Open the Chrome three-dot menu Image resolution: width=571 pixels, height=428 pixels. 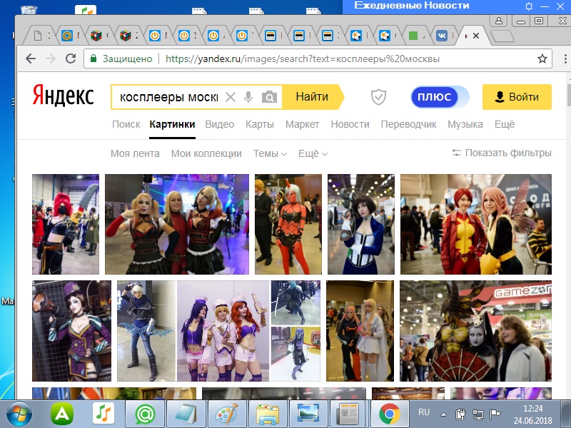pyautogui.click(x=565, y=58)
